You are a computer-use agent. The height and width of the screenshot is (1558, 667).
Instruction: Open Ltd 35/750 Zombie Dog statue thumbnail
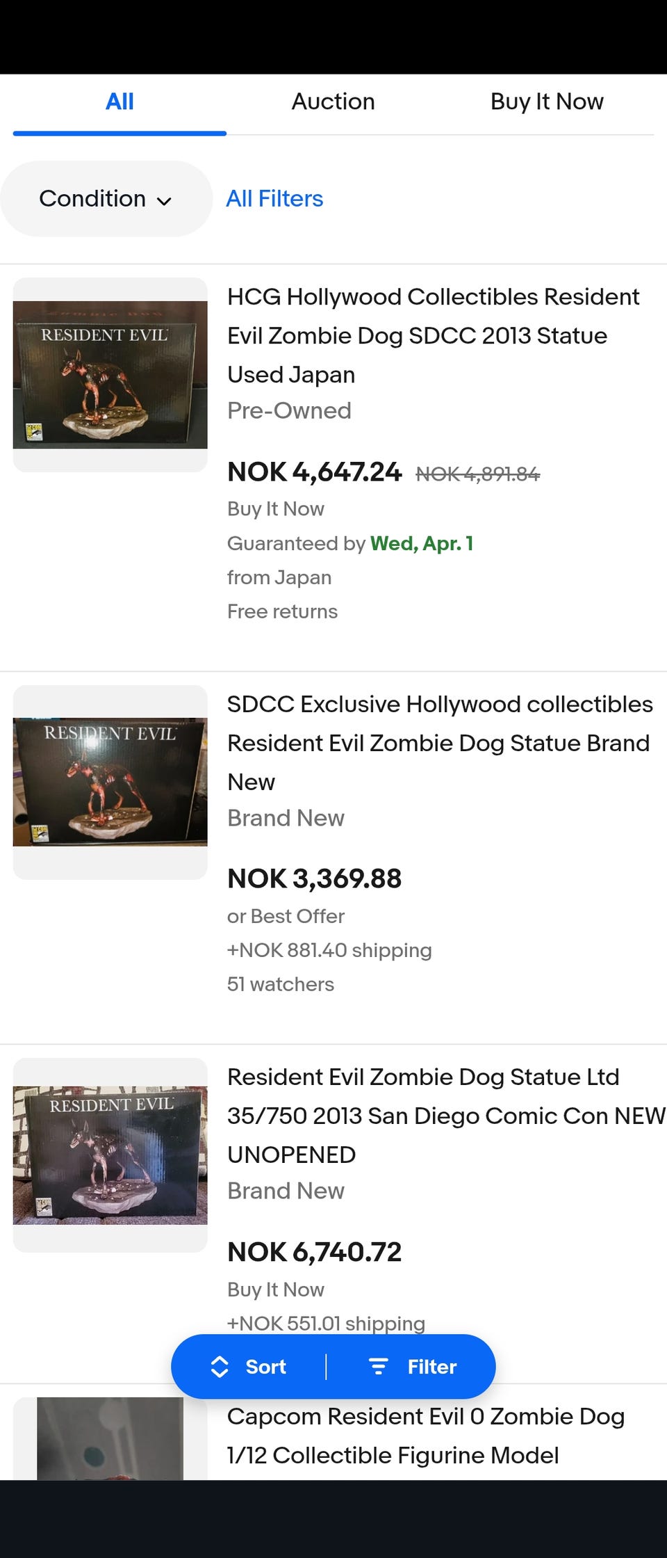click(x=110, y=1155)
